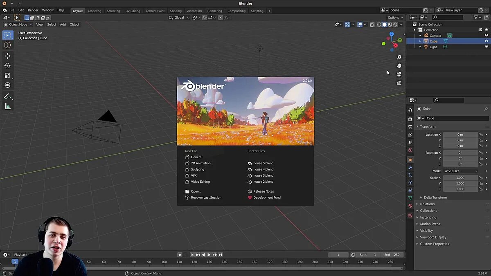Image resolution: width=491 pixels, height=276 pixels.
Task: Switch to the Sculpting workspace tab
Action: 113,11
